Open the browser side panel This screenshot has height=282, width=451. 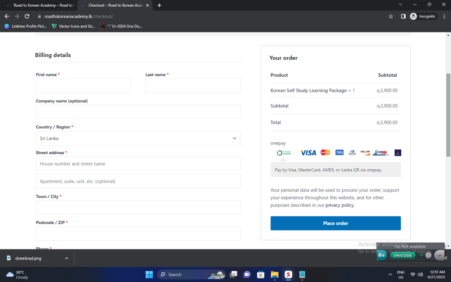click(x=403, y=16)
